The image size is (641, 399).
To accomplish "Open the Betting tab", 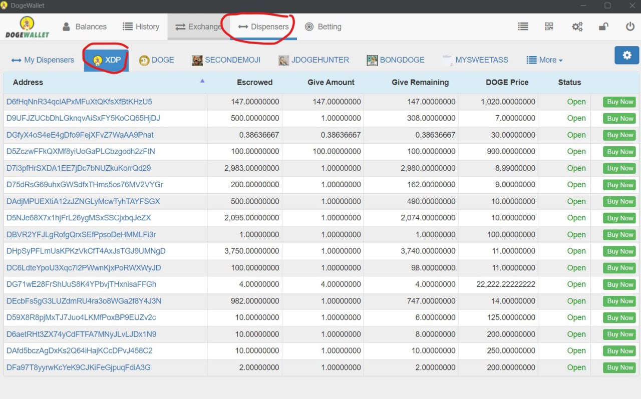I will tap(323, 27).
